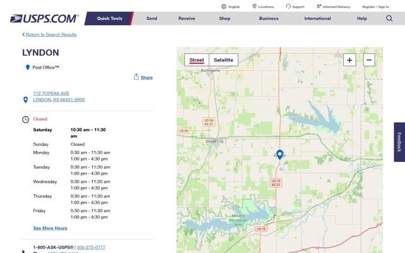Click the US 75 KS 31 highway shield

point(276,183)
